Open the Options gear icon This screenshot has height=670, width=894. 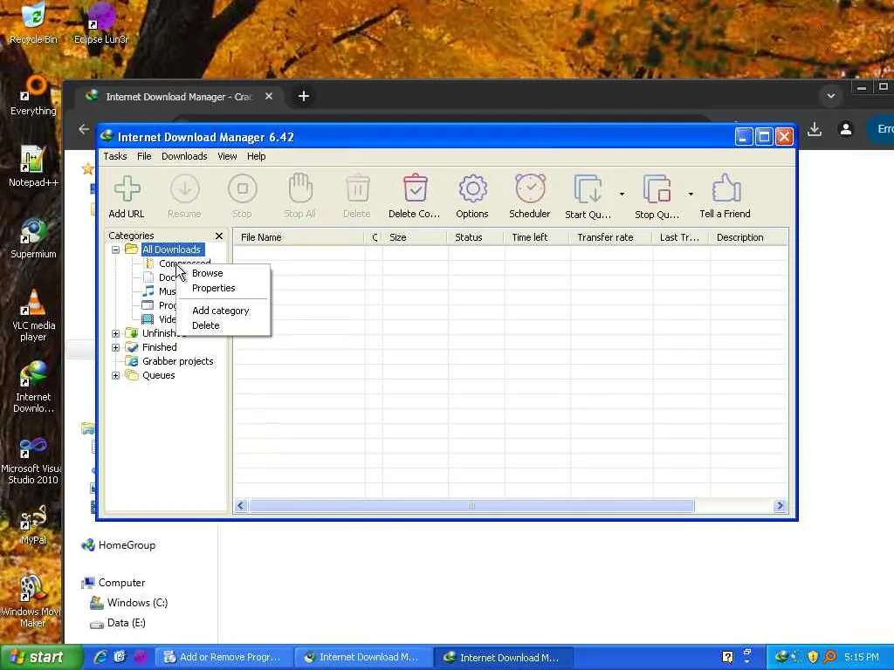(472, 189)
